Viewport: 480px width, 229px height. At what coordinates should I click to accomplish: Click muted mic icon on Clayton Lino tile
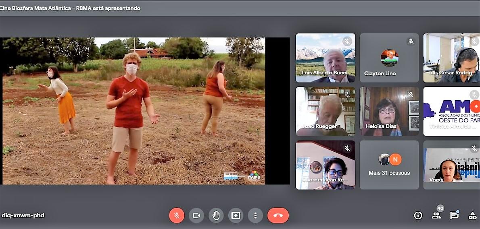click(411, 41)
